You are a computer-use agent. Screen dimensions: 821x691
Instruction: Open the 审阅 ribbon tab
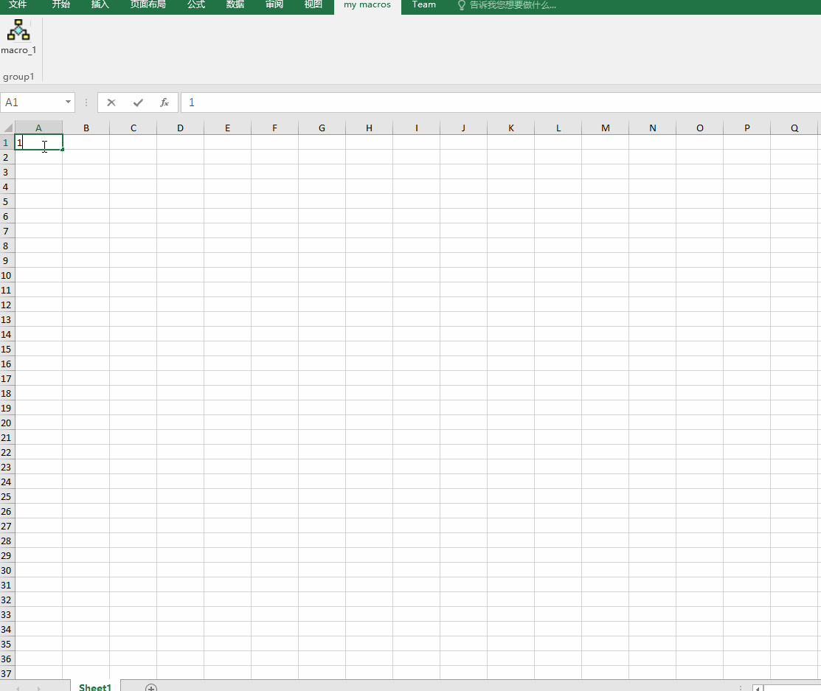coord(274,4)
